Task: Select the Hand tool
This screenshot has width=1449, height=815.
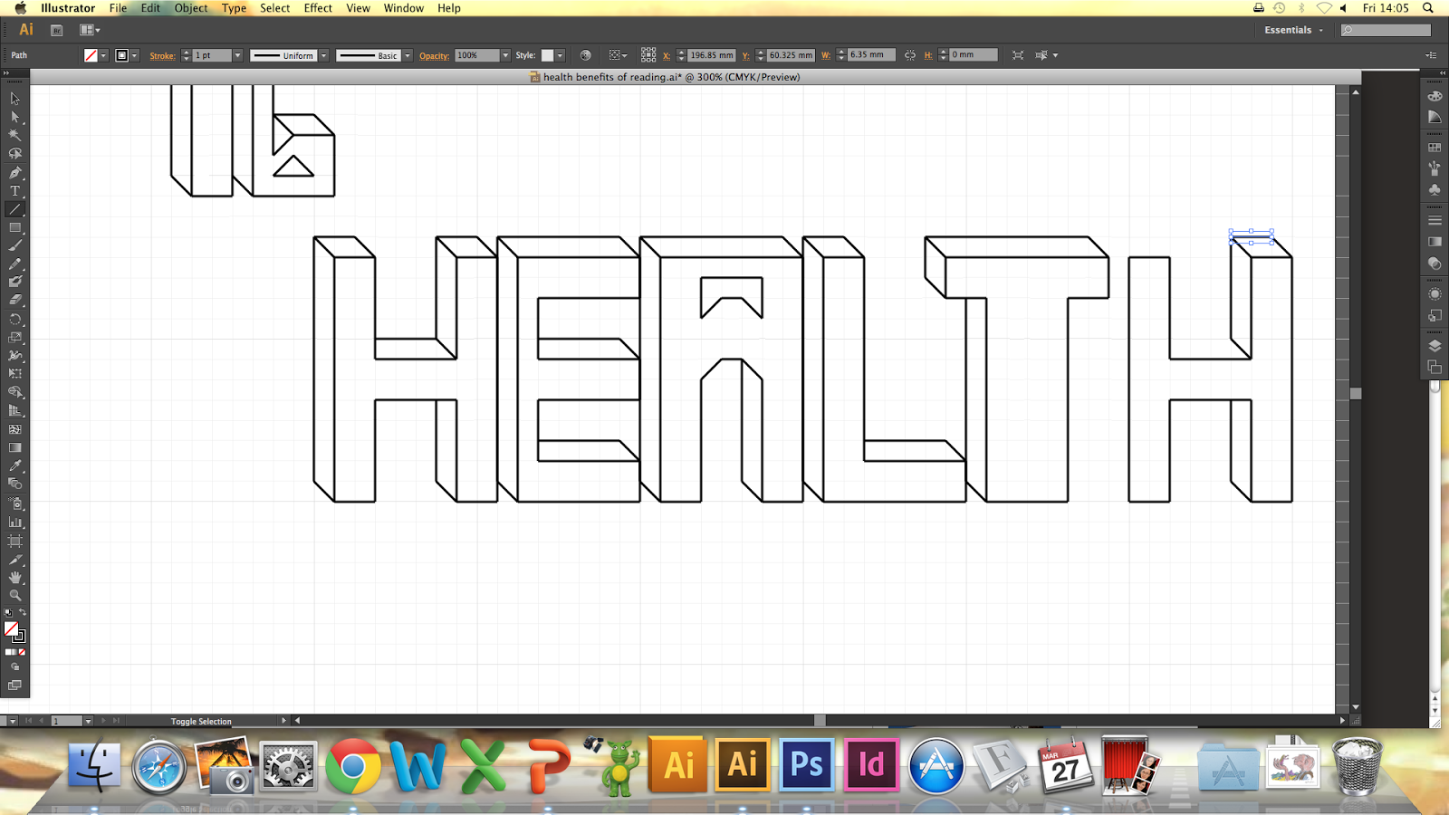Action: [x=14, y=577]
